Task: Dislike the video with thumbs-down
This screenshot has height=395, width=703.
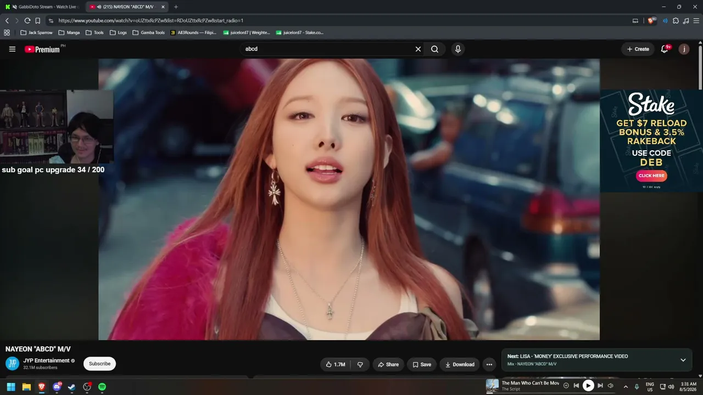Action: [x=360, y=364]
